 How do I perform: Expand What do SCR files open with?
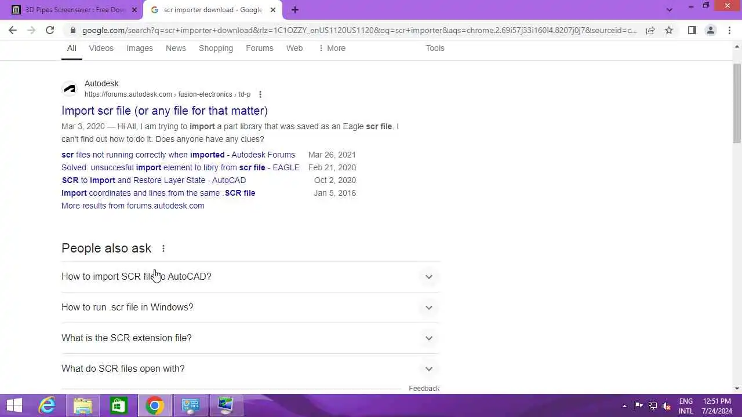coord(250,369)
